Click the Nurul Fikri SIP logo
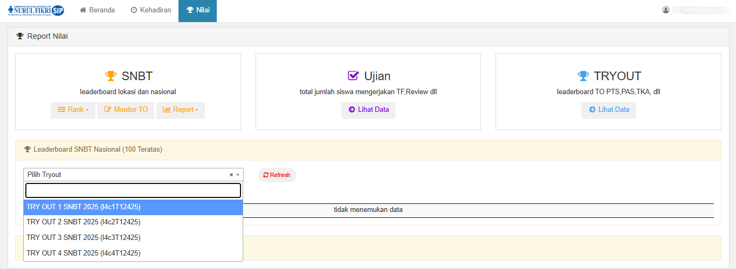 point(36,10)
